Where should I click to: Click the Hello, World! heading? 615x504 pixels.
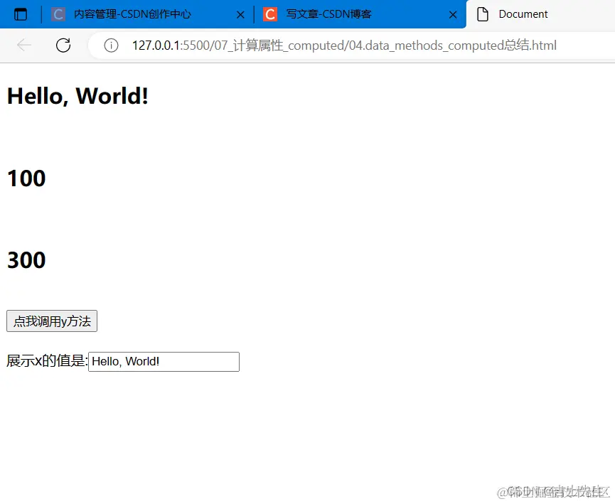(x=77, y=96)
